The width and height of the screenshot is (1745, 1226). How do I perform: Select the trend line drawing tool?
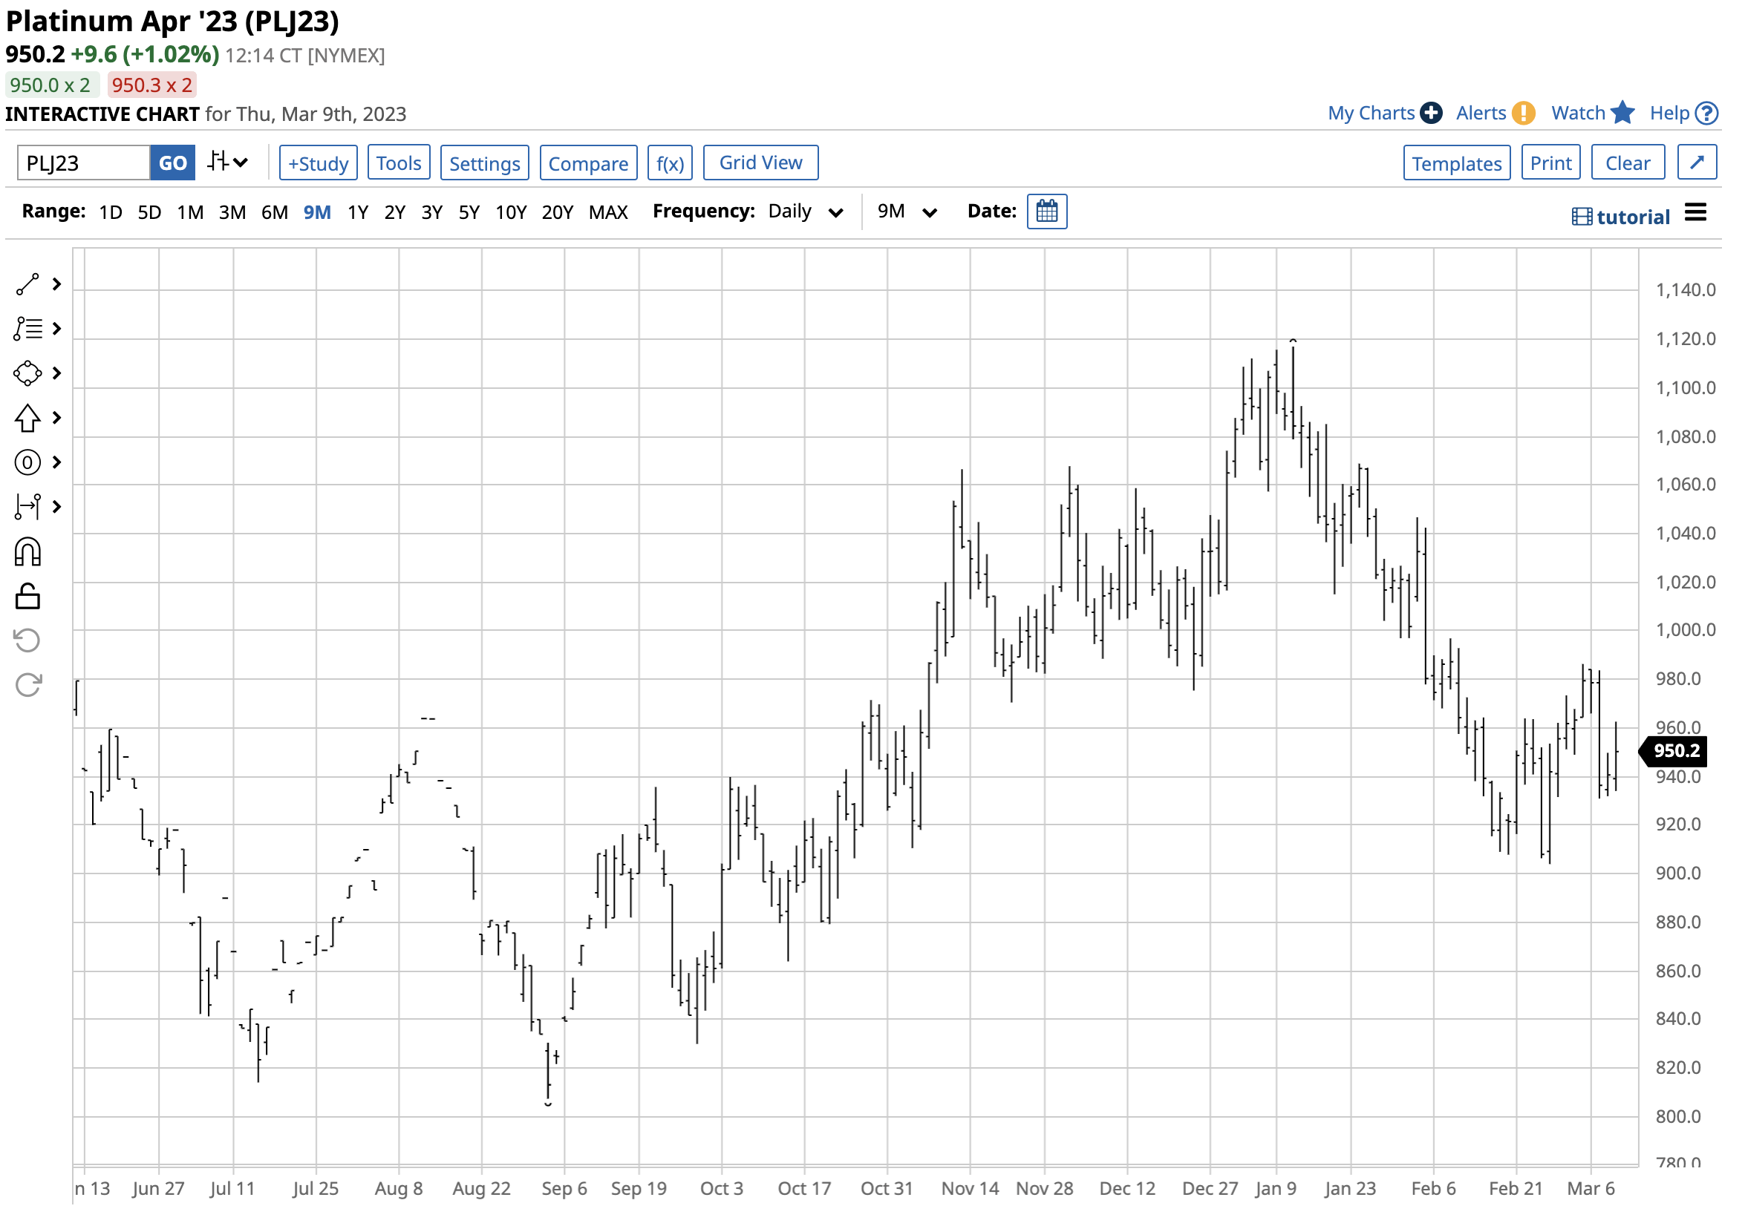click(x=27, y=285)
